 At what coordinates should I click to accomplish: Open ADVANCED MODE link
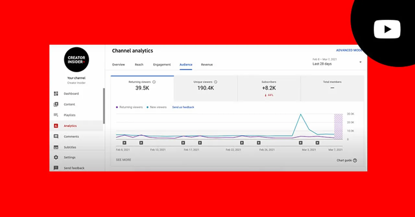tap(349, 50)
